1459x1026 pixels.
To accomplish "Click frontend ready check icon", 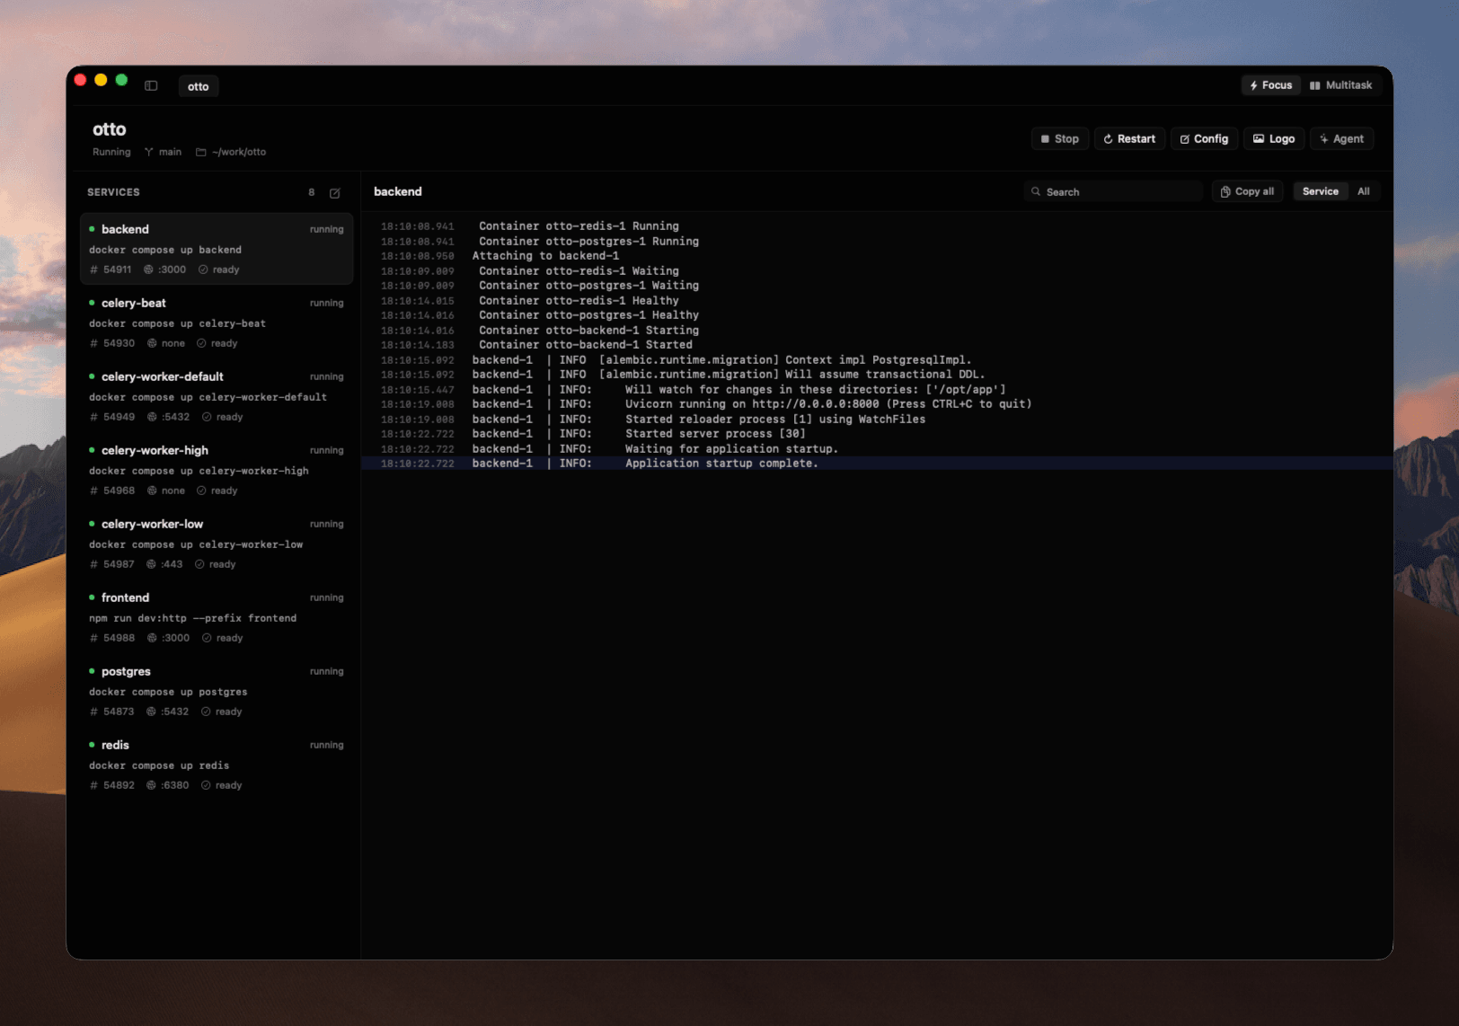I will tap(207, 638).
